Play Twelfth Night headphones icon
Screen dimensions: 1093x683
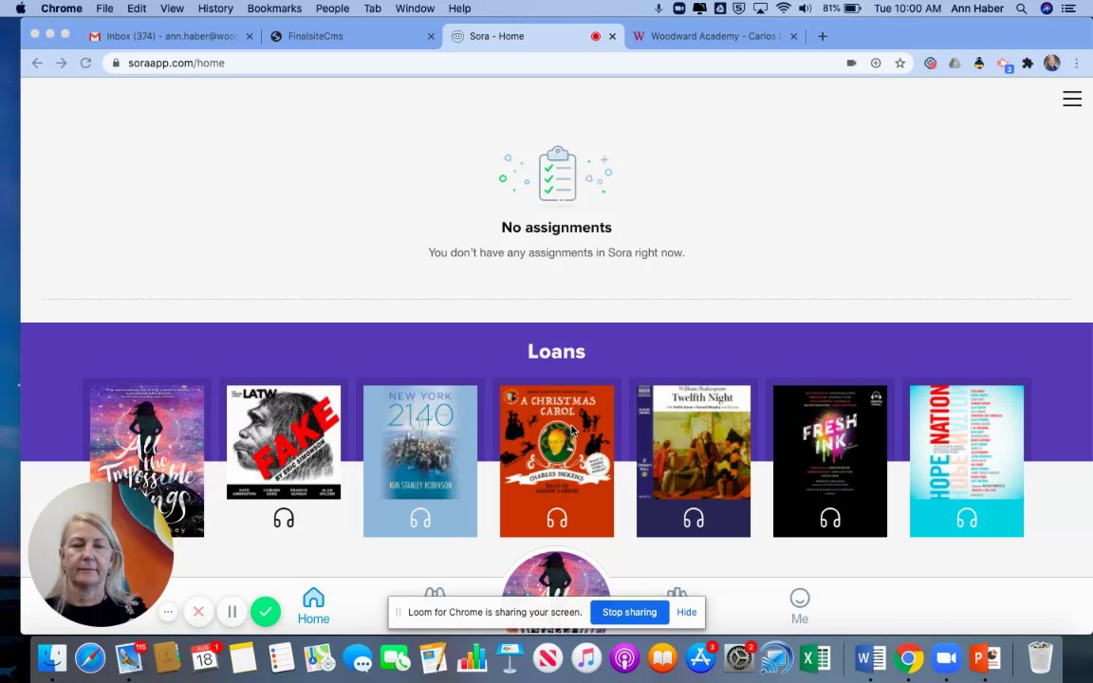click(694, 518)
